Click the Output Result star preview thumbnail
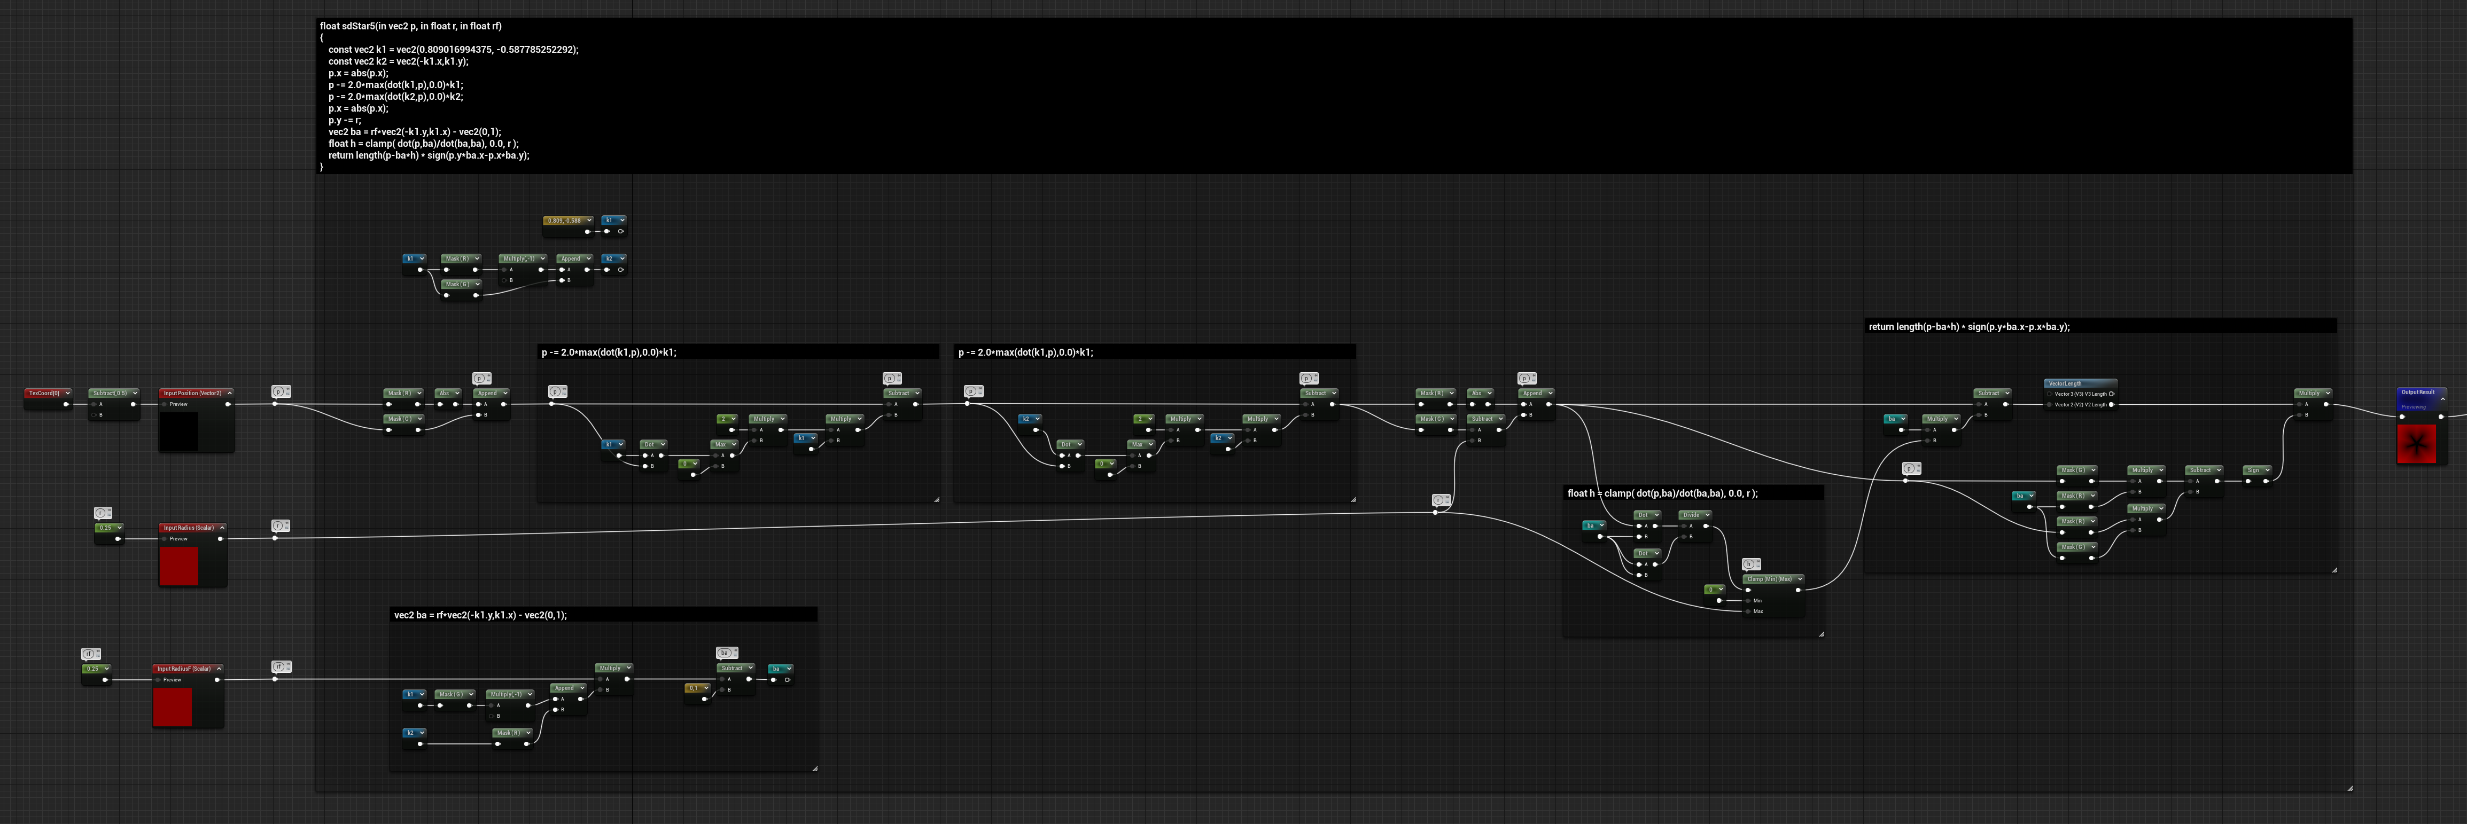The height and width of the screenshot is (824, 2467). (x=2415, y=444)
